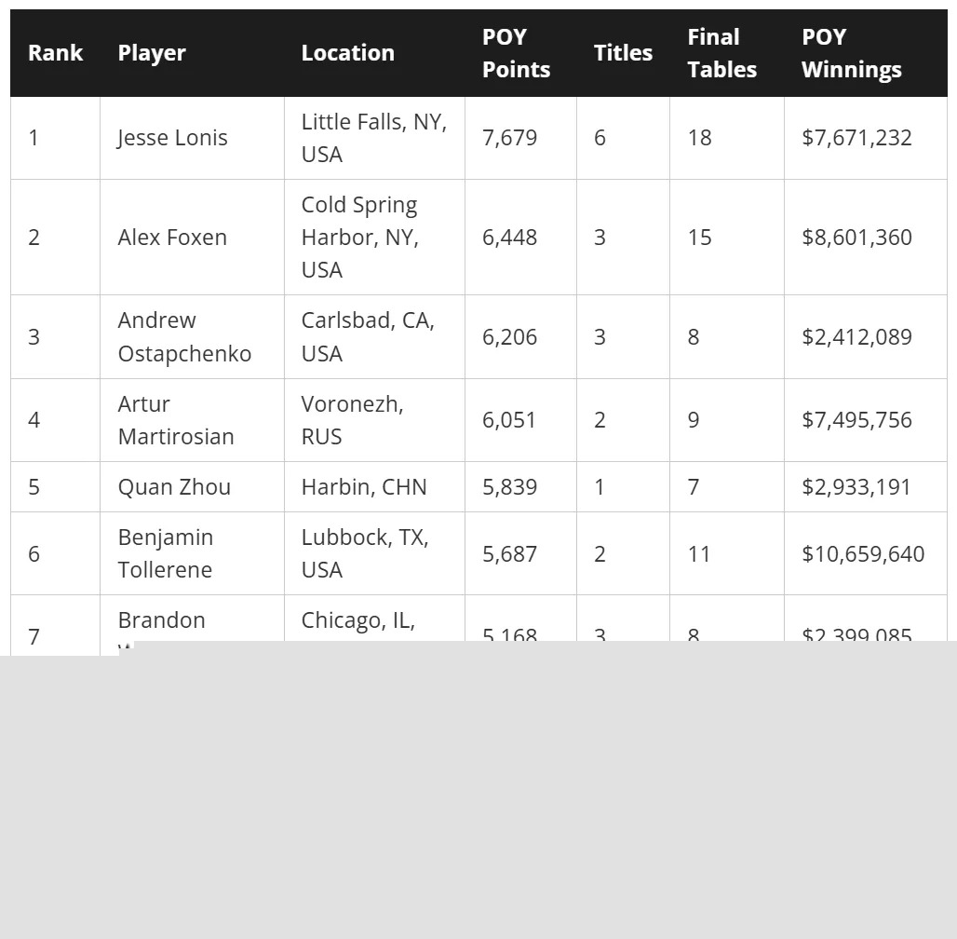This screenshot has height=939, width=957.
Task: Click the Little Falls, NY location cell
Action: (373, 138)
